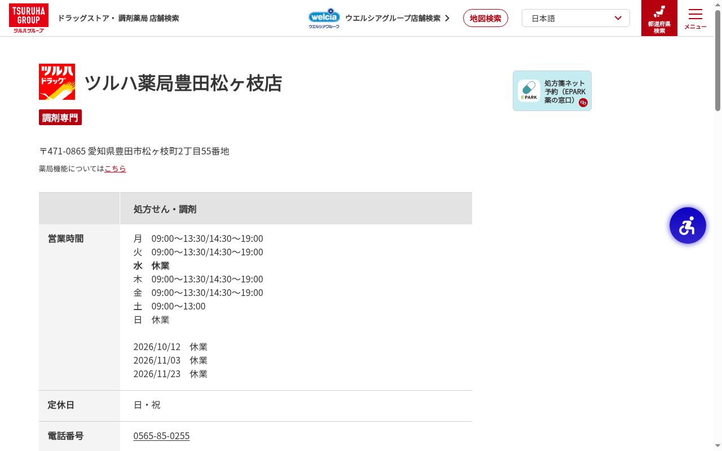
Task: Click the 営業時間 row label
Action: pyautogui.click(x=66, y=238)
